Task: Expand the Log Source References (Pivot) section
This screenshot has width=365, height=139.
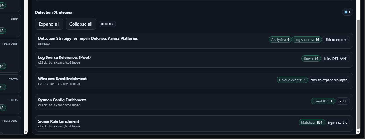Action: coord(64,58)
